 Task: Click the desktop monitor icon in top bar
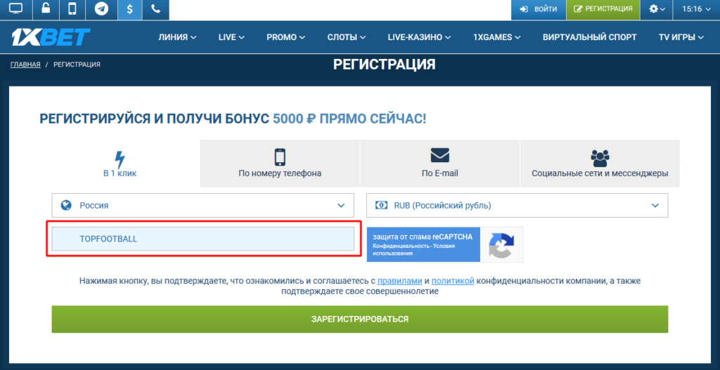click(15, 10)
